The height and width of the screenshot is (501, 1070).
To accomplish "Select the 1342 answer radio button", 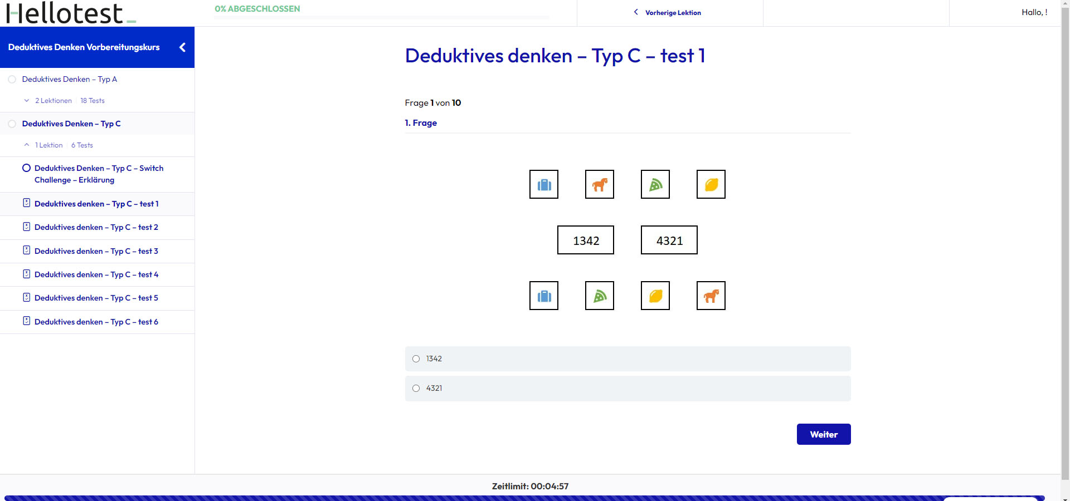I will point(416,359).
